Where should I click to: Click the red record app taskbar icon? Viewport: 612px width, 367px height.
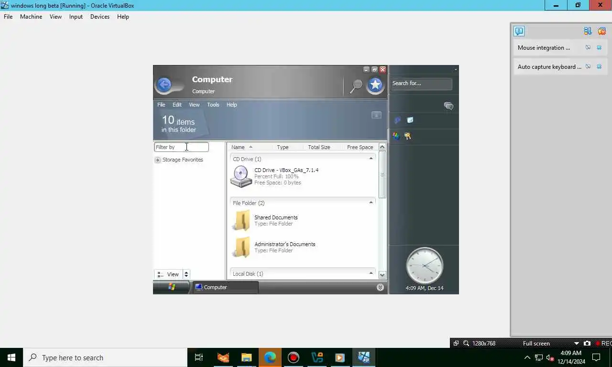point(294,357)
